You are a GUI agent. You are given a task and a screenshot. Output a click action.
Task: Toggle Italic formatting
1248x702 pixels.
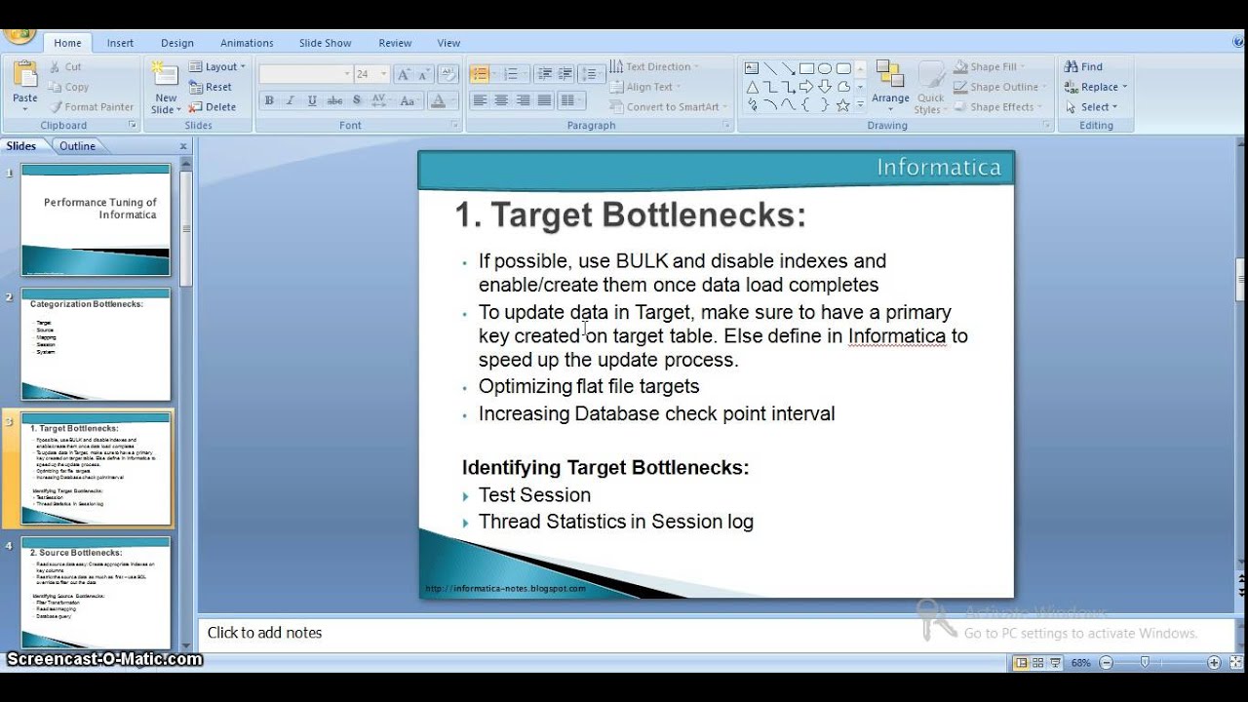(x=291, y=100)
